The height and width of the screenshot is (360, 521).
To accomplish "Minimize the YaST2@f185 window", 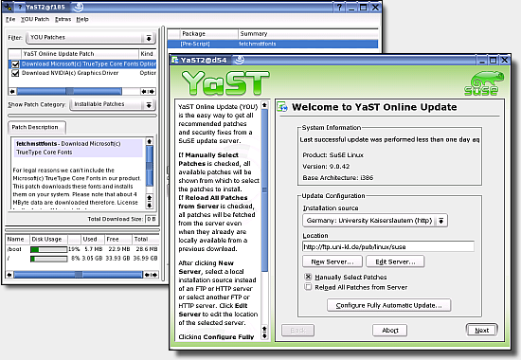I will point(351,8).
